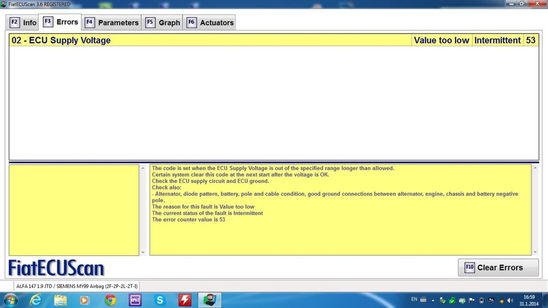The image size is (548, 308).
Task: Click the ALFA 147 1.9 JTD status text
Action: coord(77,286)
